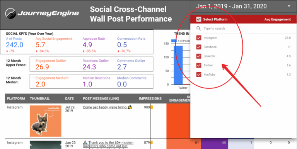Click the Teddy puppy post thumbnail

click(46, 121)
